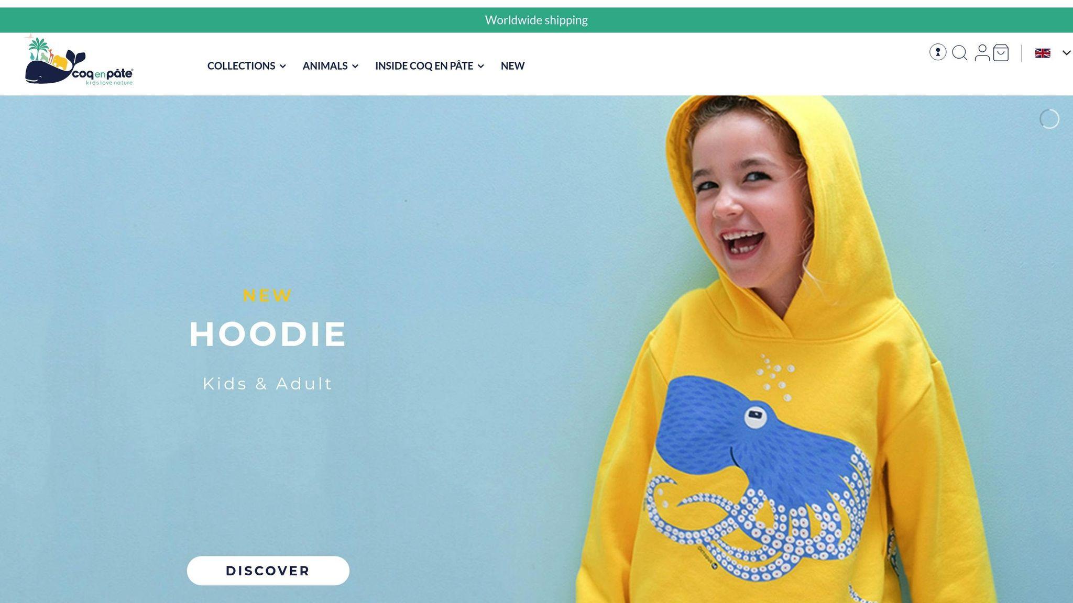Click the Kids & Adult subtitle text
Screen dimensions: 1073x603
pos(268,384)
